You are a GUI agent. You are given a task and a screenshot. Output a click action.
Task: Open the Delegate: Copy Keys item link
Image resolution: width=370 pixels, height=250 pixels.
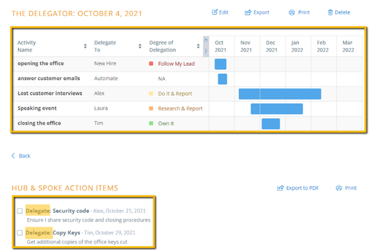tap(53, 233)
